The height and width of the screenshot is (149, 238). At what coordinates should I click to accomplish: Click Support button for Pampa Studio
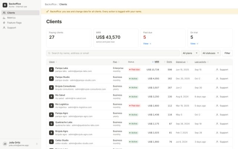click(222, 79)
